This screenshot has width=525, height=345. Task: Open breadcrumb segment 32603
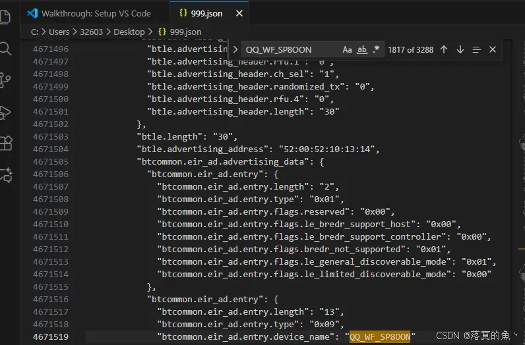tap(91, 32)
